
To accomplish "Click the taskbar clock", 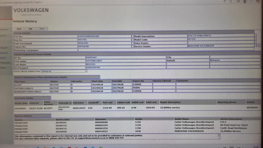I will [x=255, y=147].
